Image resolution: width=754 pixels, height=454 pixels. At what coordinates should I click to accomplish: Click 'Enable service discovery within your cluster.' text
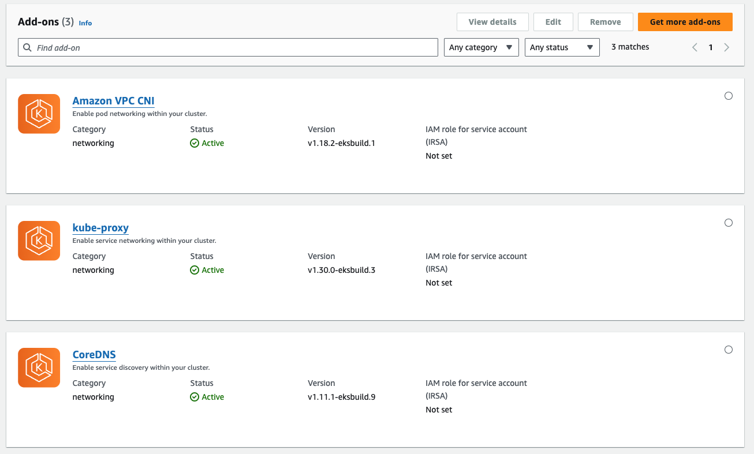point(141,367)
